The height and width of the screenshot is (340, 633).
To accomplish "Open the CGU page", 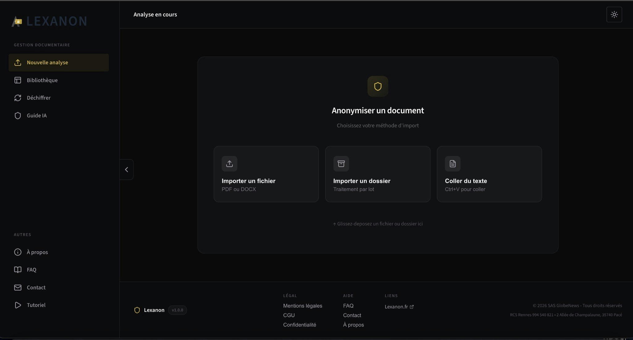I will (289, 315).
